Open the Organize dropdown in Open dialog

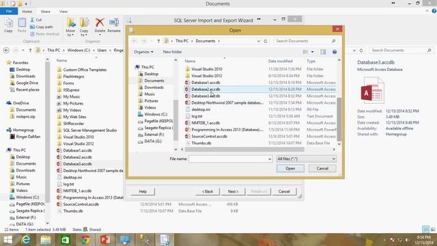[x=143, y=52]
